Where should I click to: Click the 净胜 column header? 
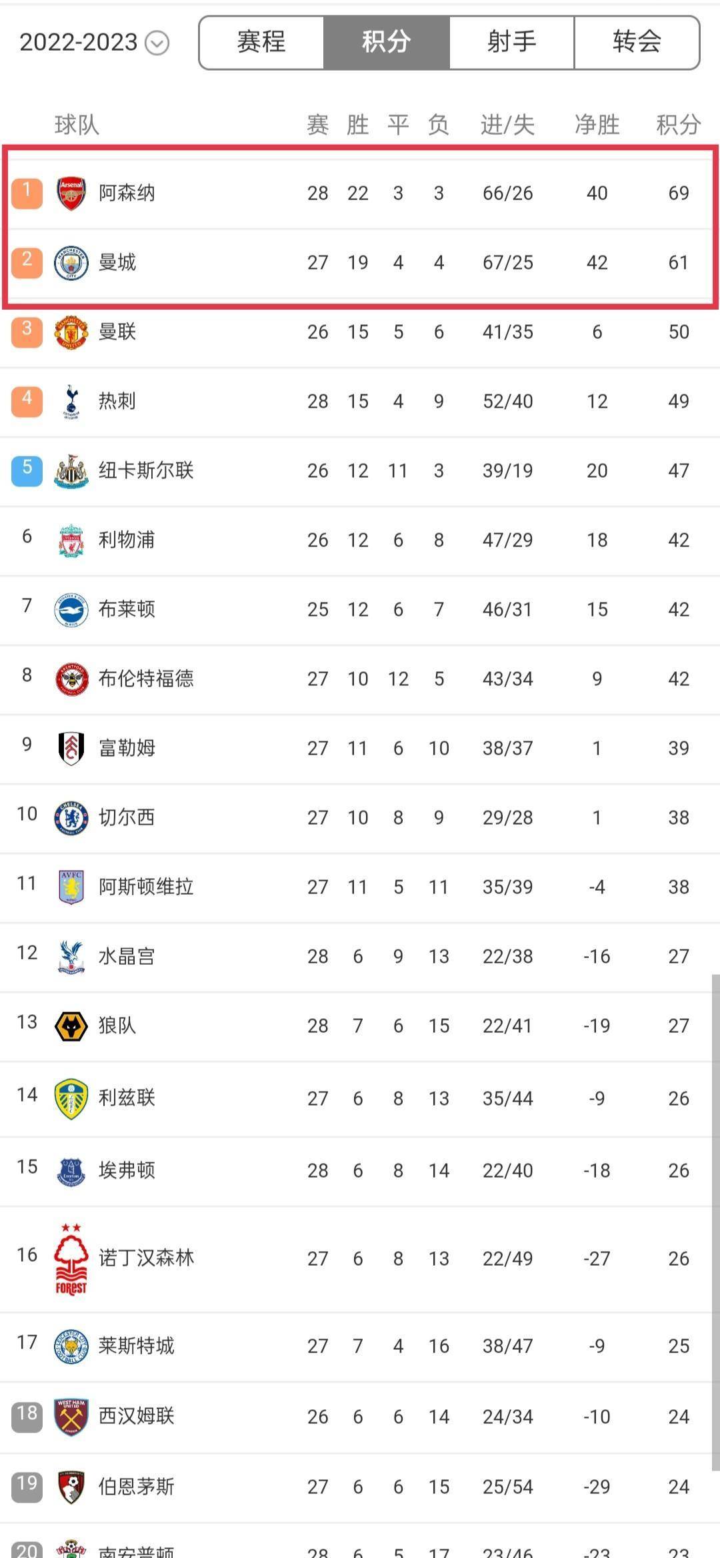pyautogui.click(x=597, y=125)
